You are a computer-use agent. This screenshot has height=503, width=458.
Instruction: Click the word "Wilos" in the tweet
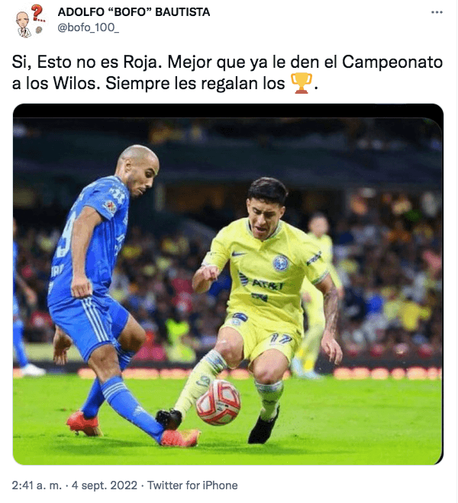(75, 83)
